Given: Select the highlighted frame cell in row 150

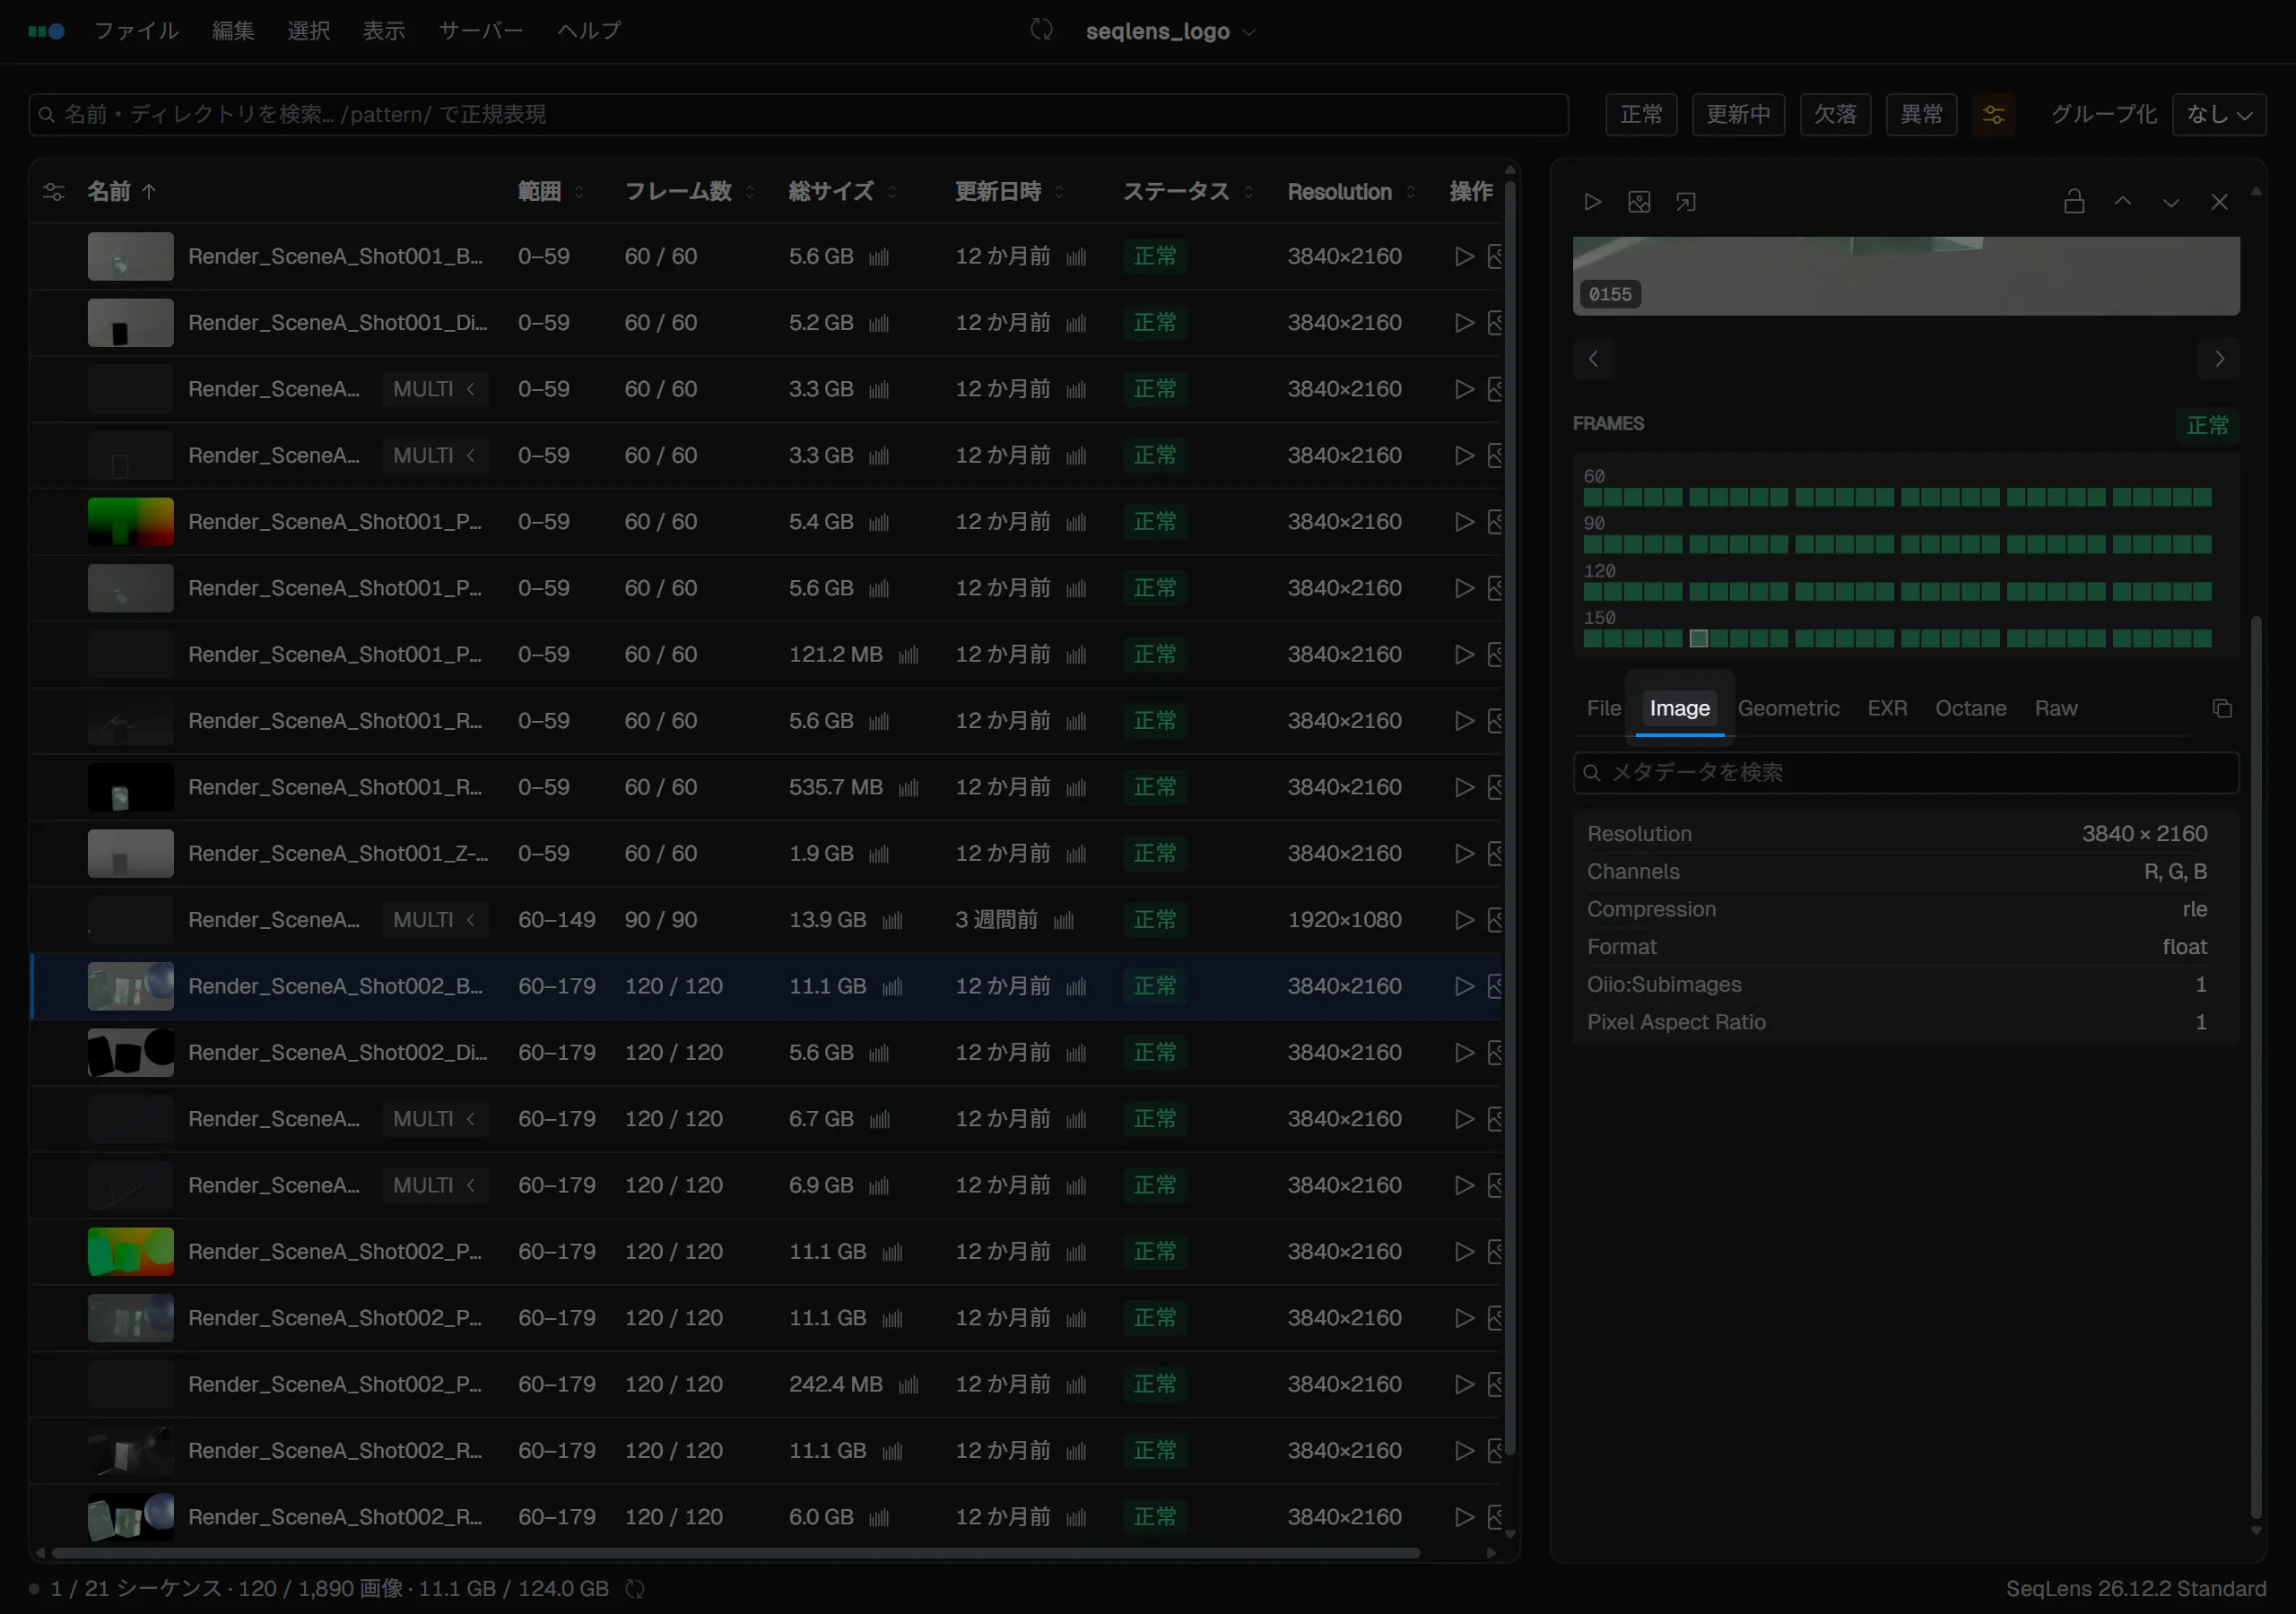Looking at the screenshot, I should coord(1698,638).
